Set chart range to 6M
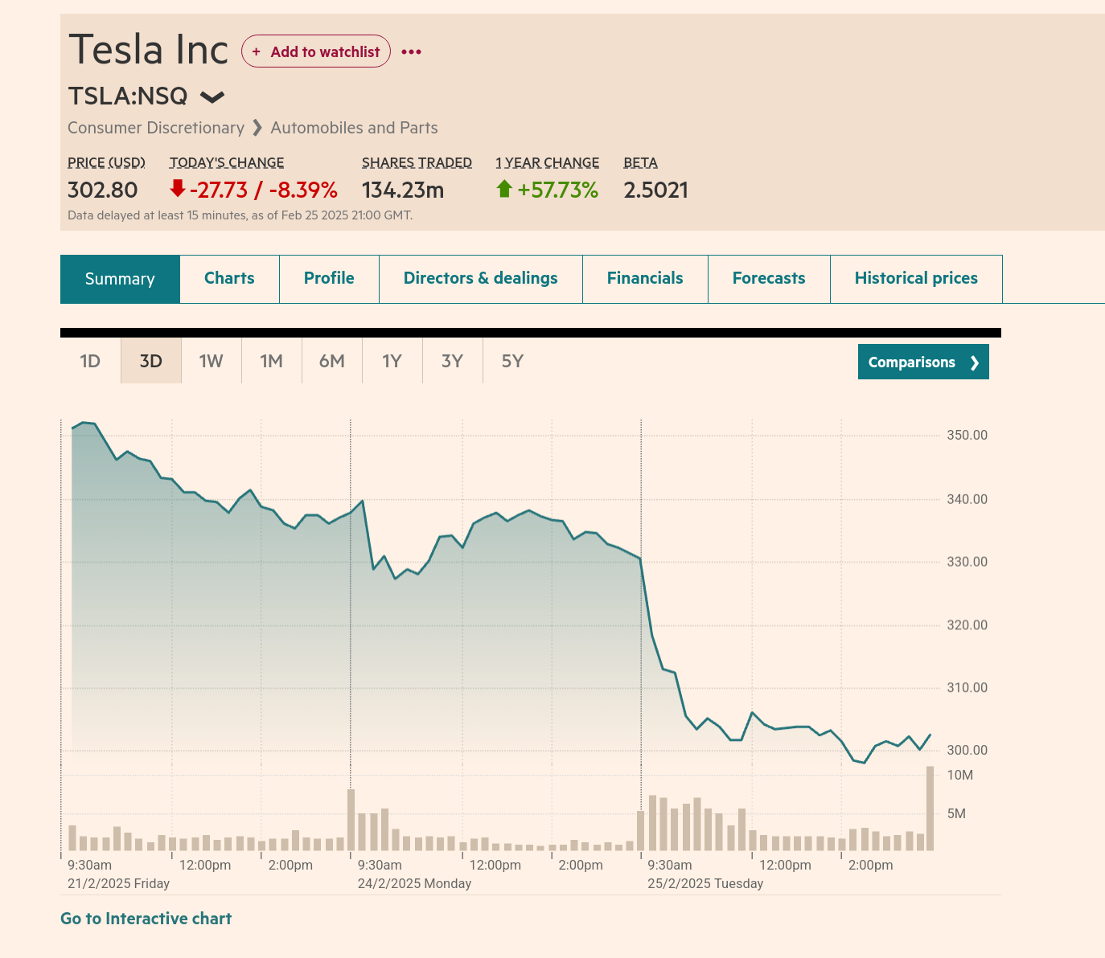The height and width of the screenshot is (958, 1105). tap(331, 361)
